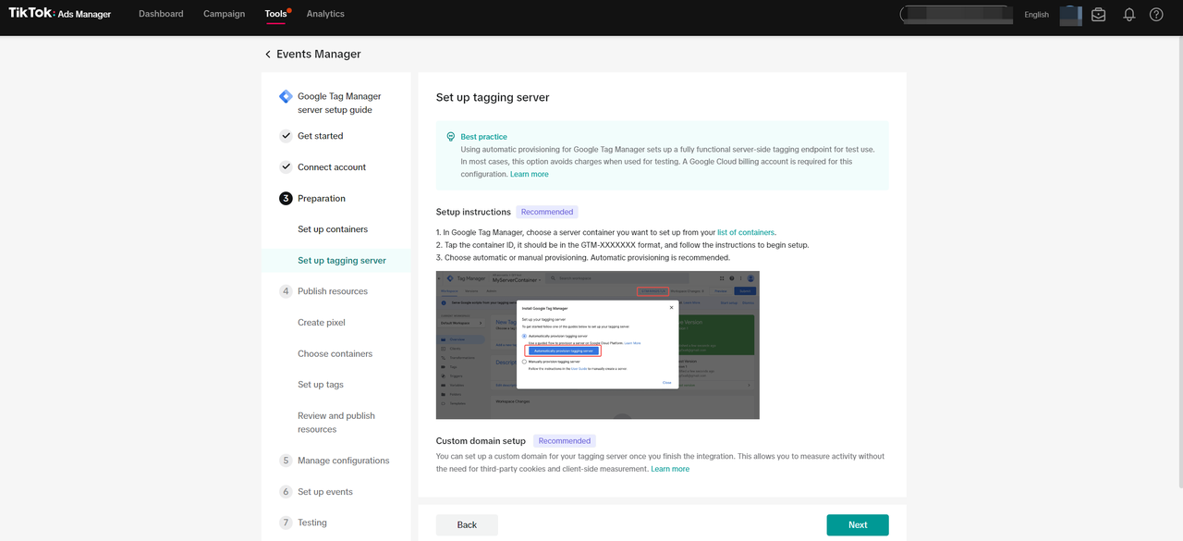Open the Tools menu

tap(275, 14)
